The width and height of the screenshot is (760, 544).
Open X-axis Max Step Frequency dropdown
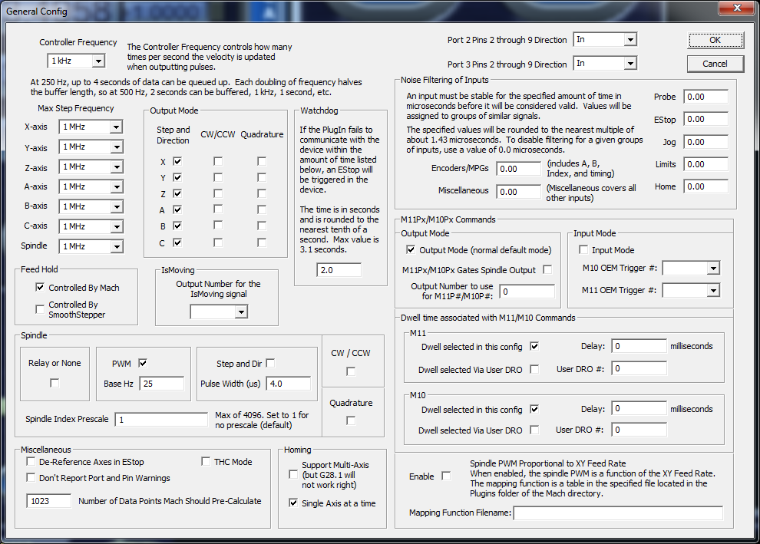pos(91,127)
